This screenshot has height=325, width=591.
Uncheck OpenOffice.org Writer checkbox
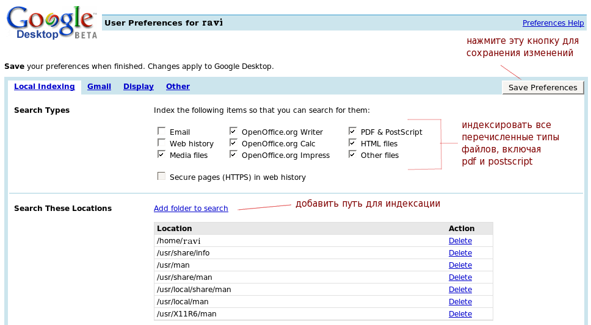click(x=233, y=131)
